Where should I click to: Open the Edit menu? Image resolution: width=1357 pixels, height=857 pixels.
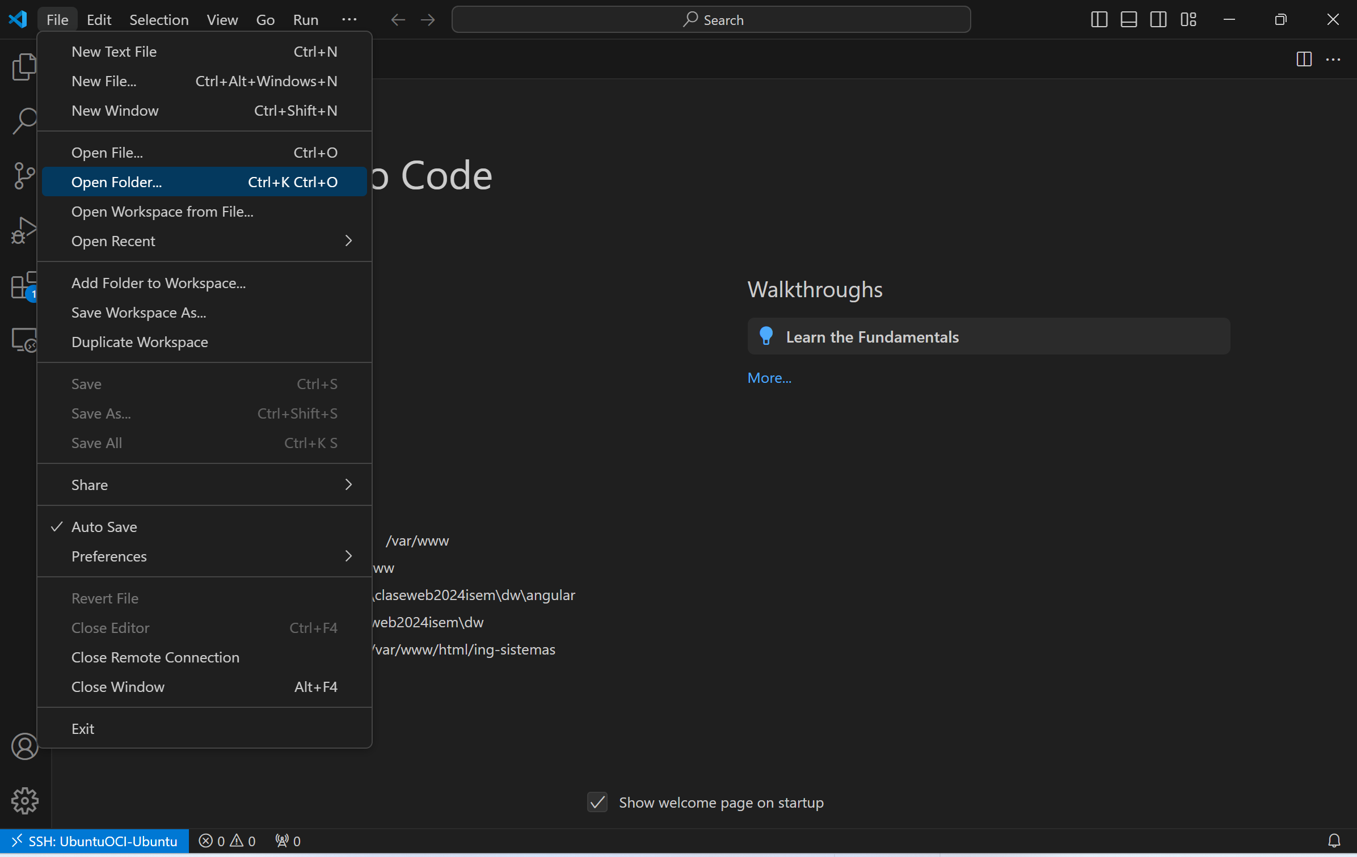(99, 20)
